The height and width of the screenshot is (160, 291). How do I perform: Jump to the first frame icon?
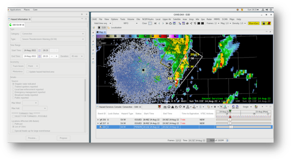point(155,23)
